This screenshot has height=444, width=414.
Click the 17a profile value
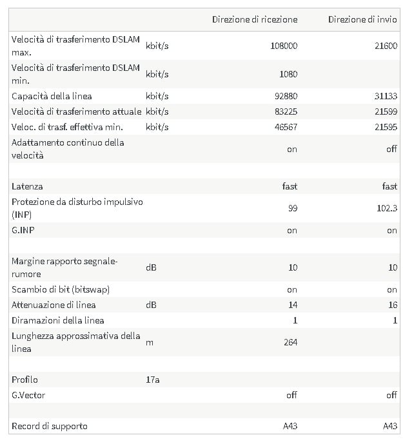(x=152, y=380)
